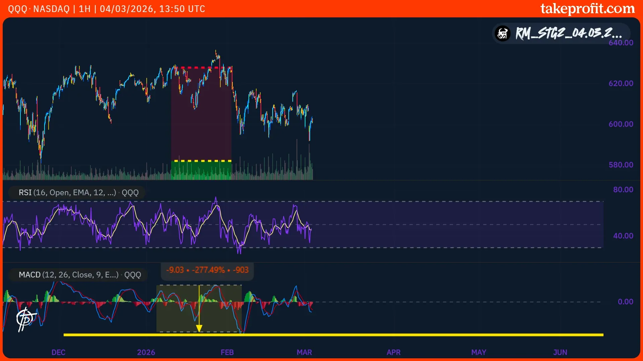Click the 0.00 MACD scale label
643x361 pixels.
click(x=625, y=302)
